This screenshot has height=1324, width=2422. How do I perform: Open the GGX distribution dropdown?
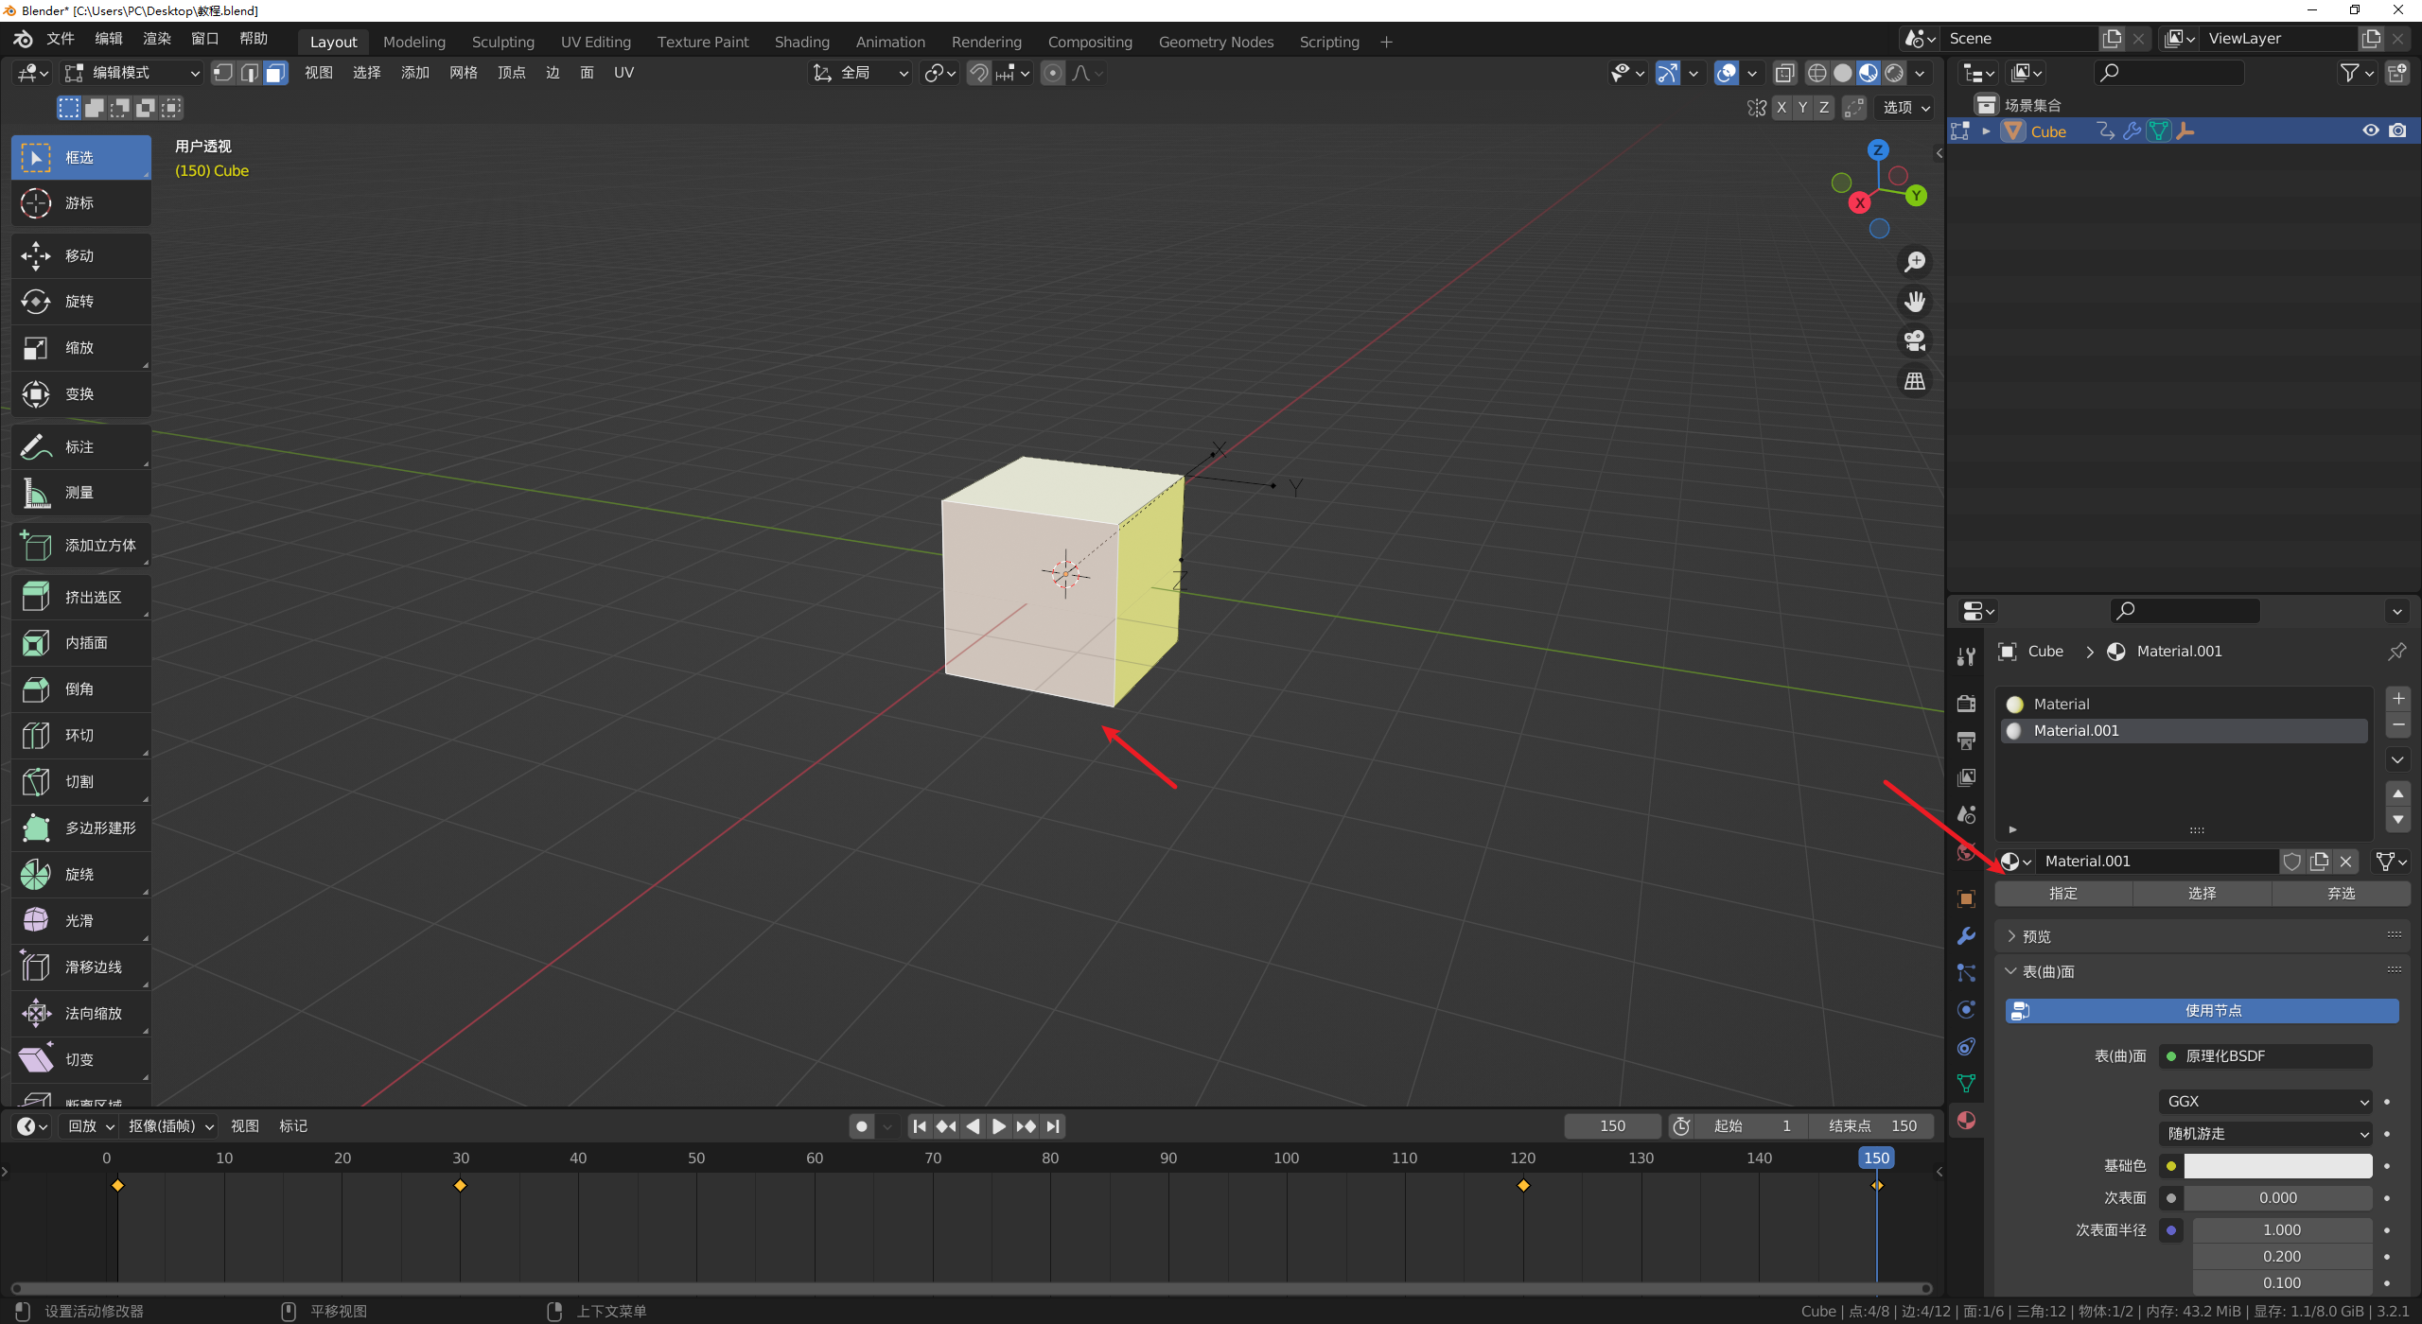[2266, 1102]
